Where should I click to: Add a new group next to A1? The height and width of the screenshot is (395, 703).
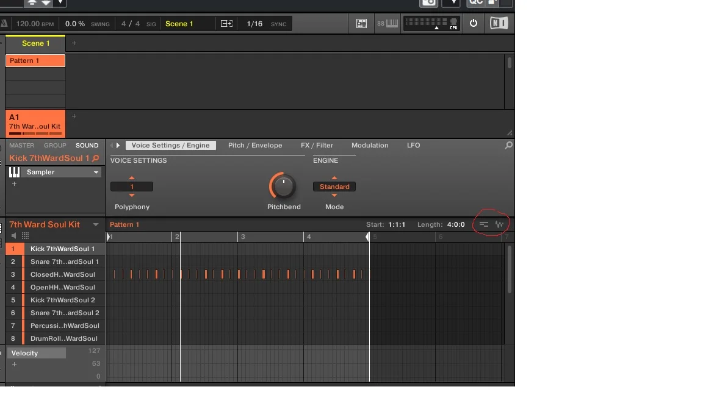pyautogui.click(x=74, y=116)
